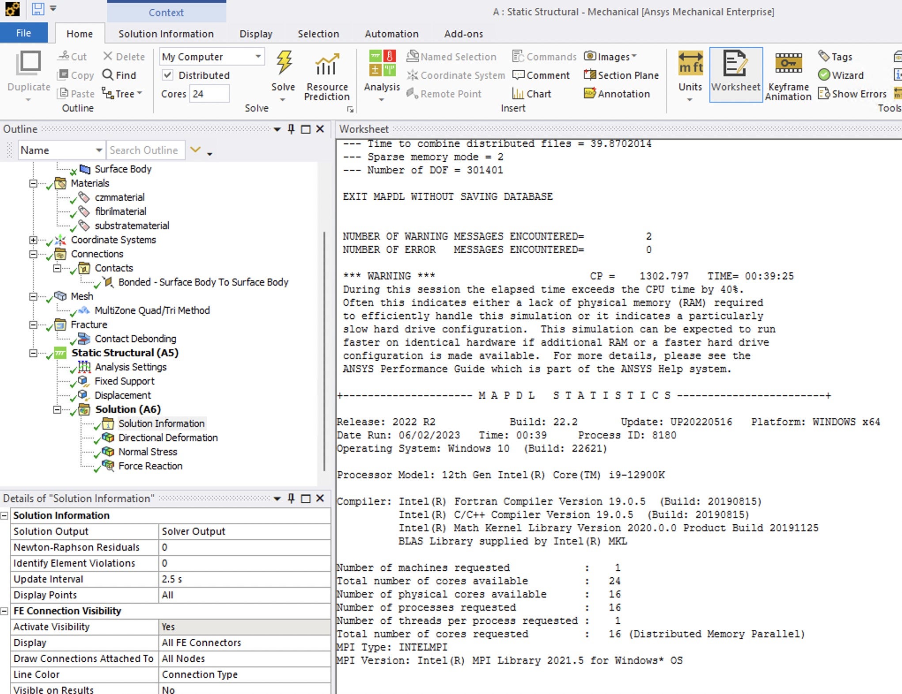This screenshot has height=694, width=902.
Task: Switch to the Add-ons tab
Action: coord(464,34)
